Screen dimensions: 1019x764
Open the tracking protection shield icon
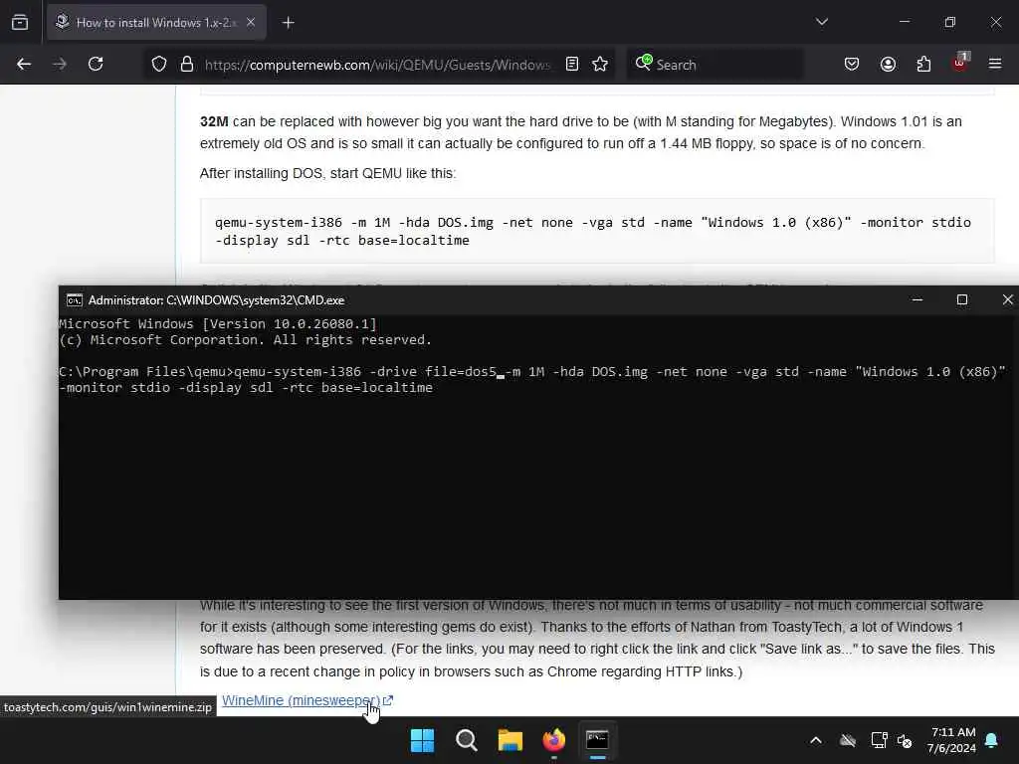159,64
